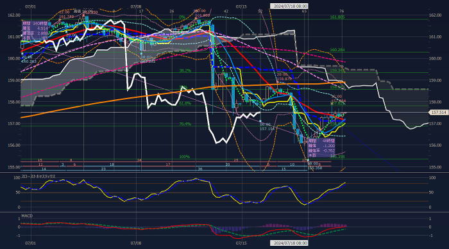Click the 162.00 label on the right price axis
Screen dimensions: 449x249
tap(435, 15)
